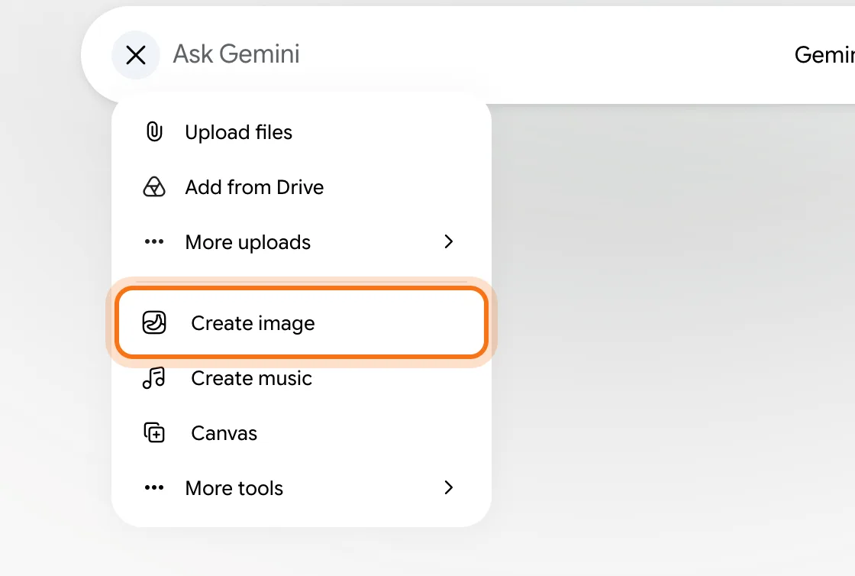Open the Canvas tool
Image resolution: width=855 pixels, height=576 pixels.
[301, 432]
